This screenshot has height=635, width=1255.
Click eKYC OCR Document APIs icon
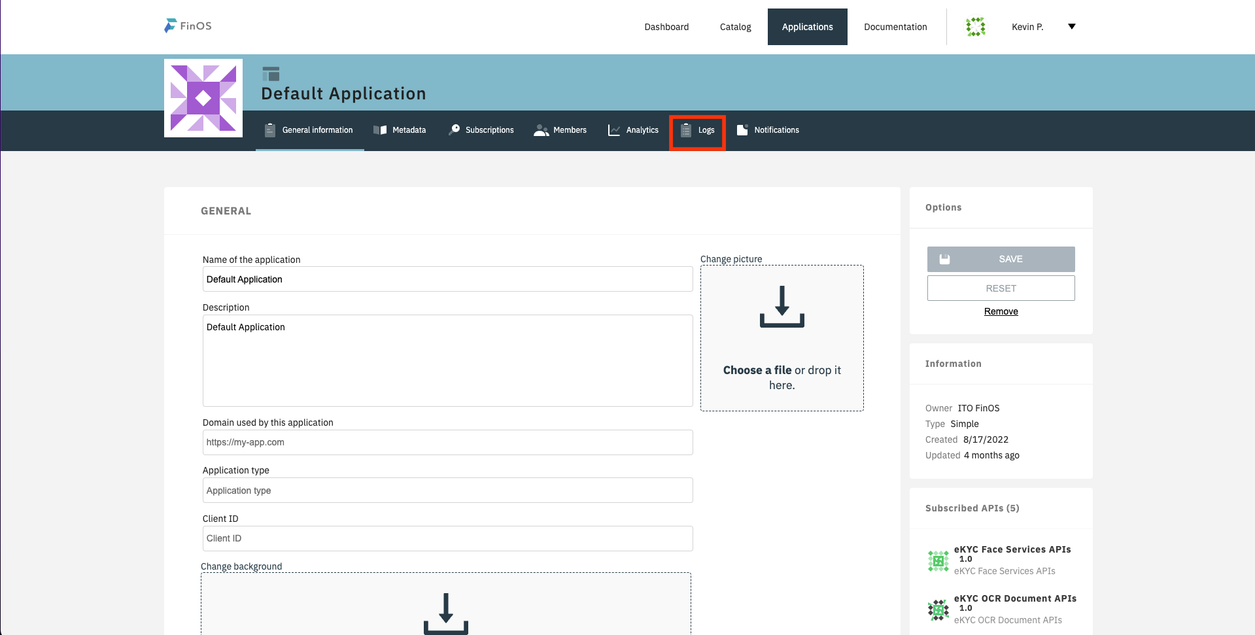point(938,609)
